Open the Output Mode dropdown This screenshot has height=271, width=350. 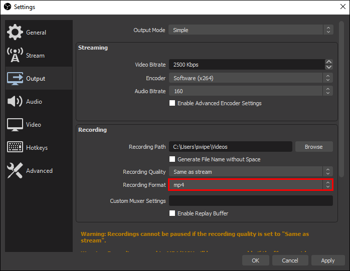(x=251, y=30)
